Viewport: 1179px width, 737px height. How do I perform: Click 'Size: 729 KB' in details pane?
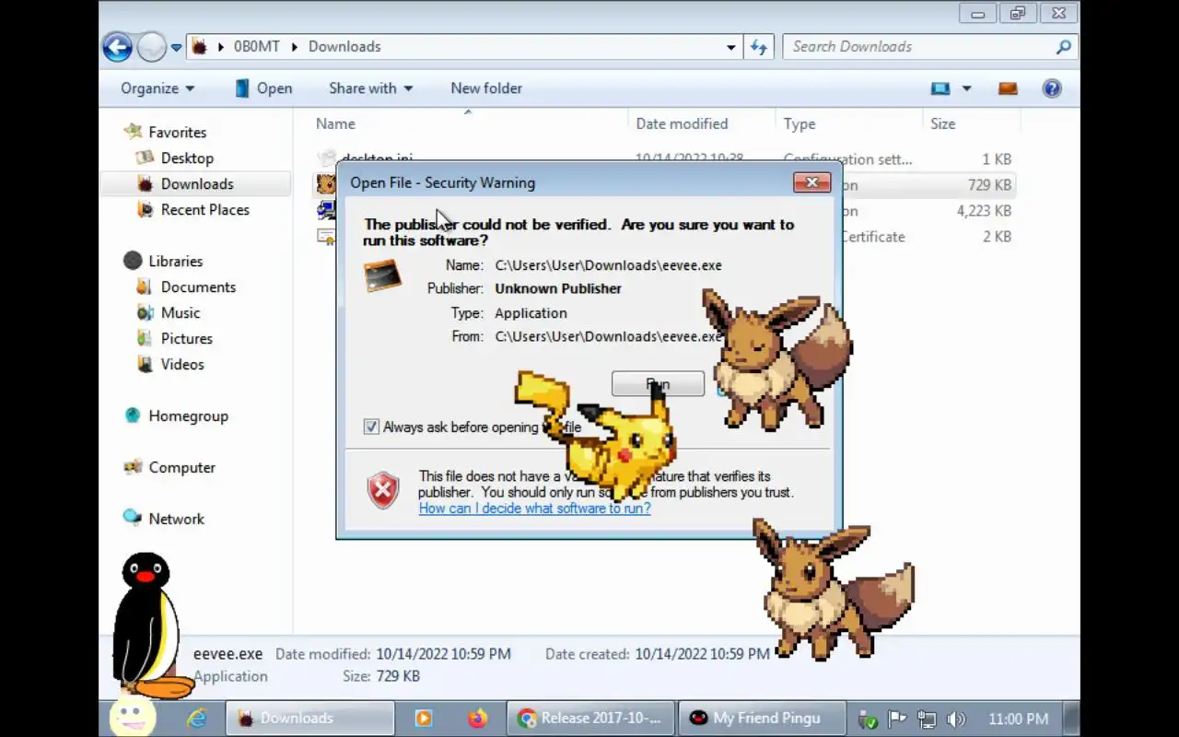pyautogui.click(x=381, y=676)
